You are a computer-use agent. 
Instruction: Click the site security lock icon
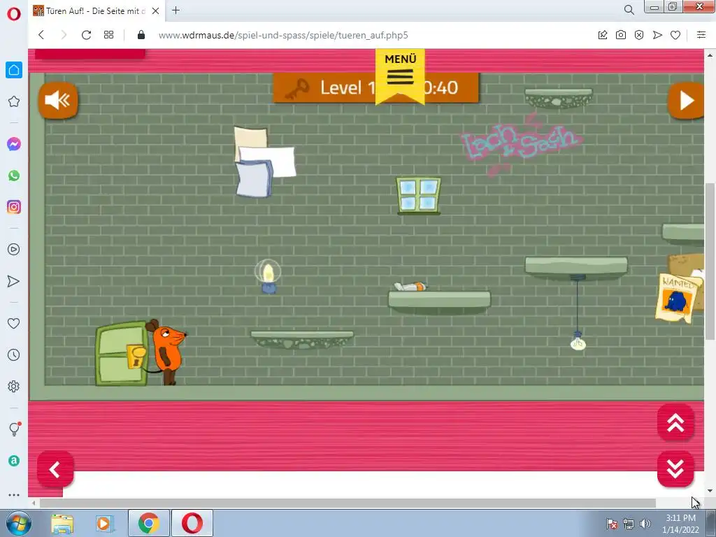click(x=141, y=35)
